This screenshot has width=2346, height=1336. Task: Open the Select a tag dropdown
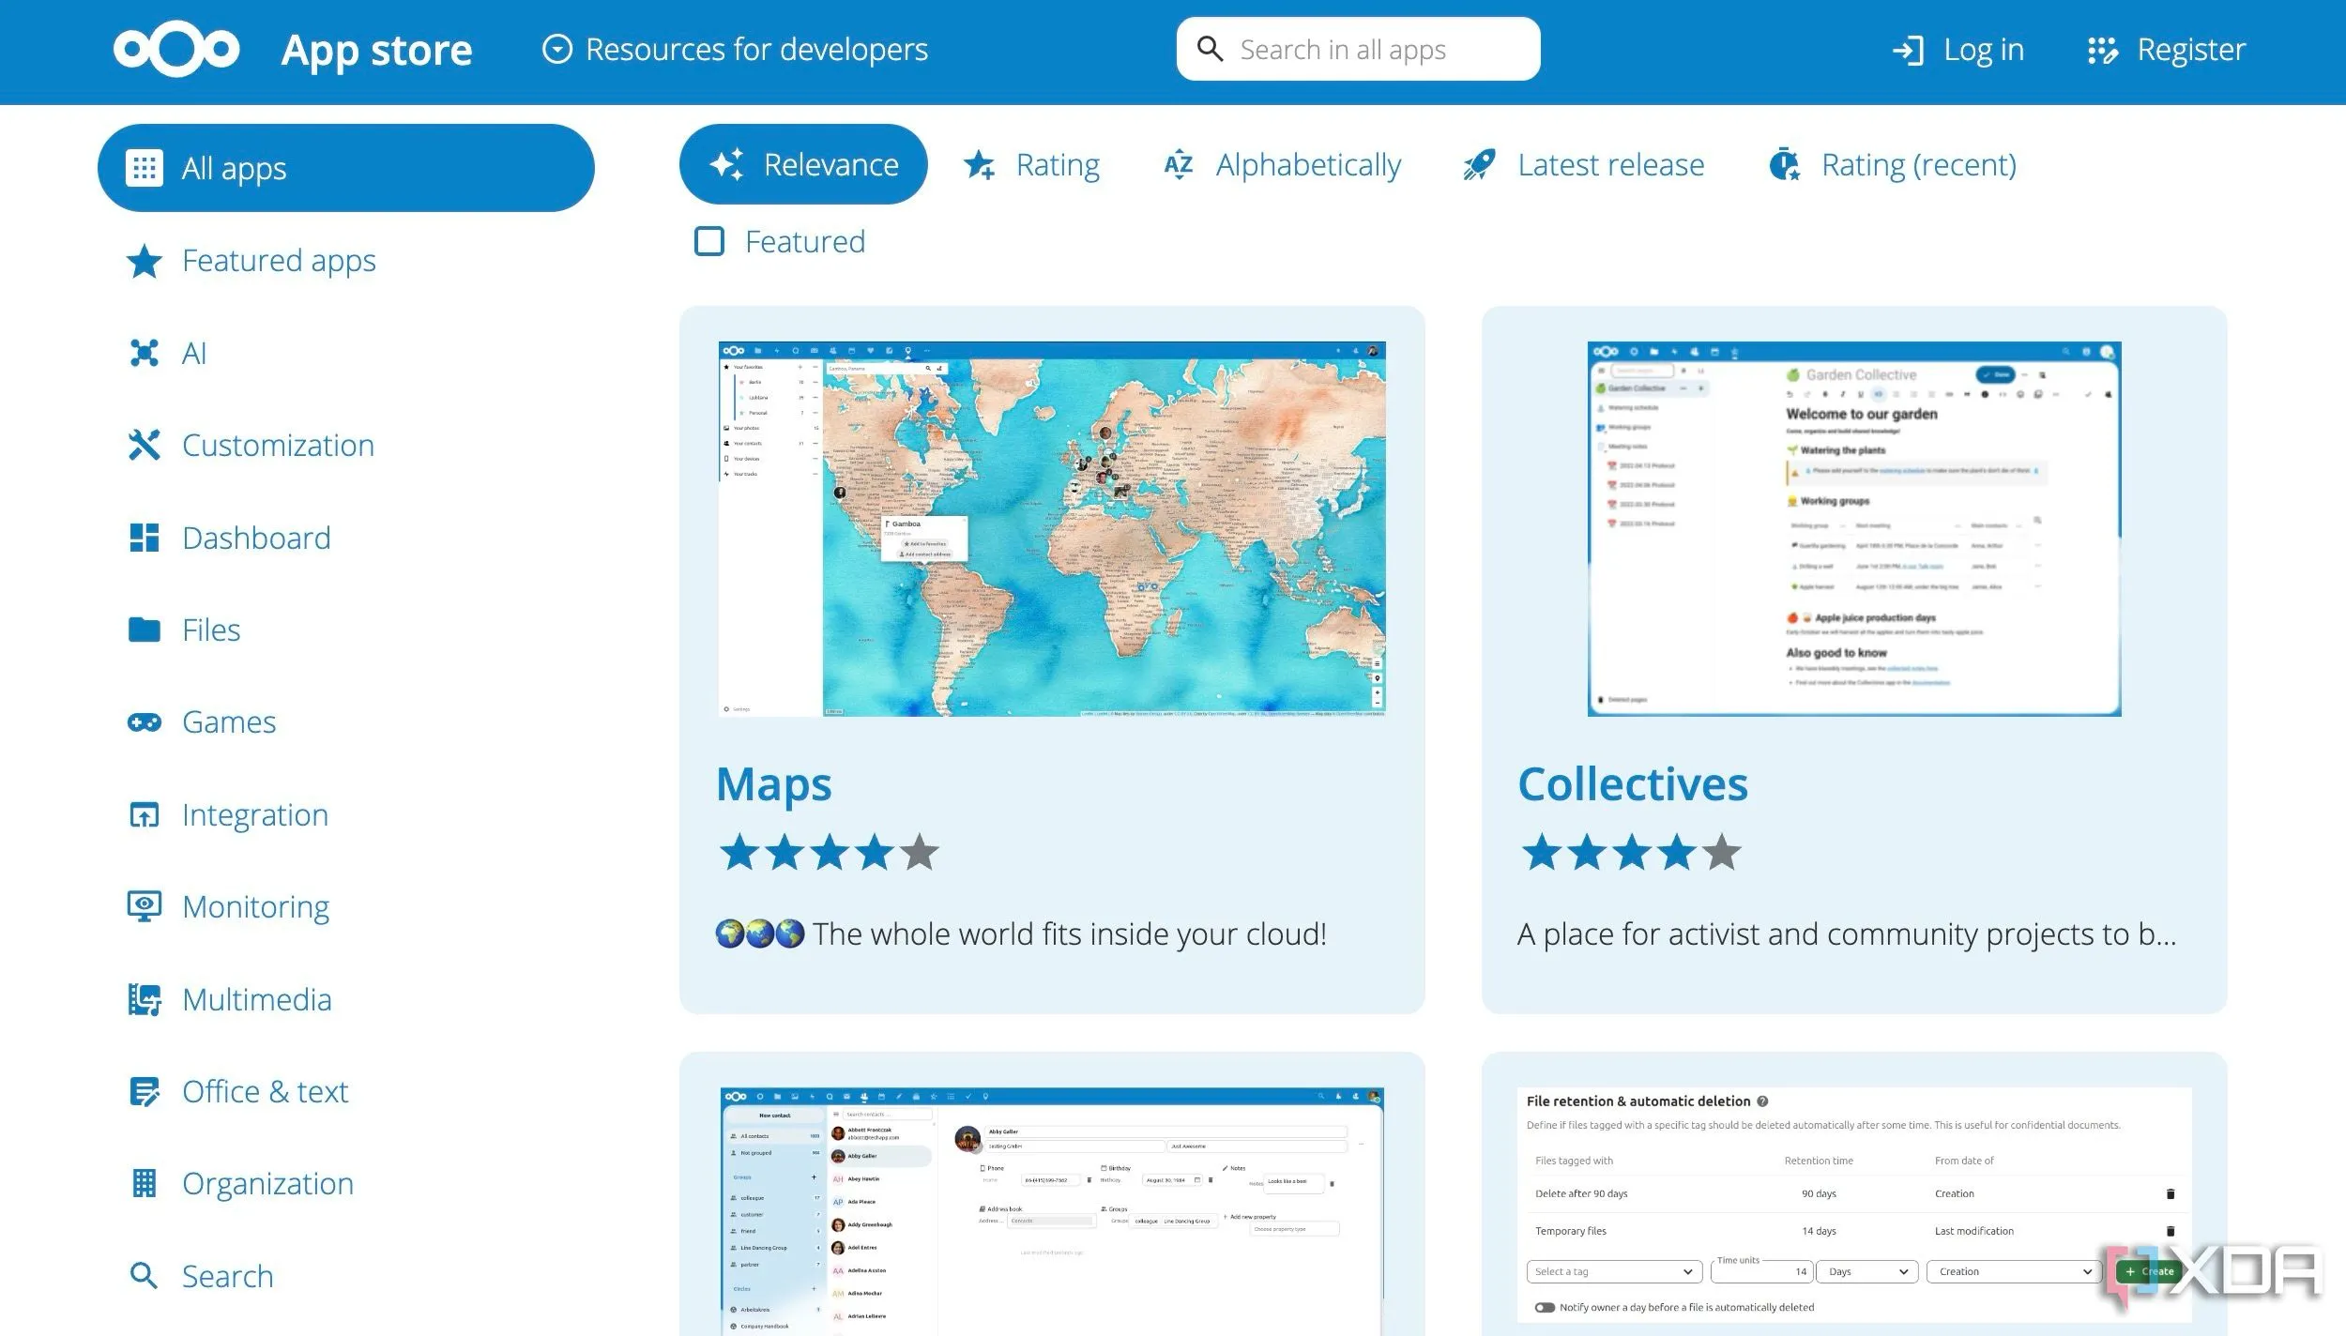(1614, 1271)
